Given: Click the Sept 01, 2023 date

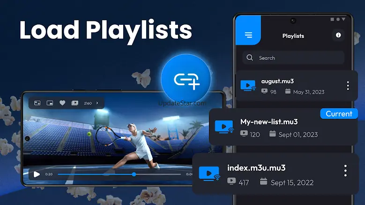Looking at the screenshot, I should coord(298,135).
